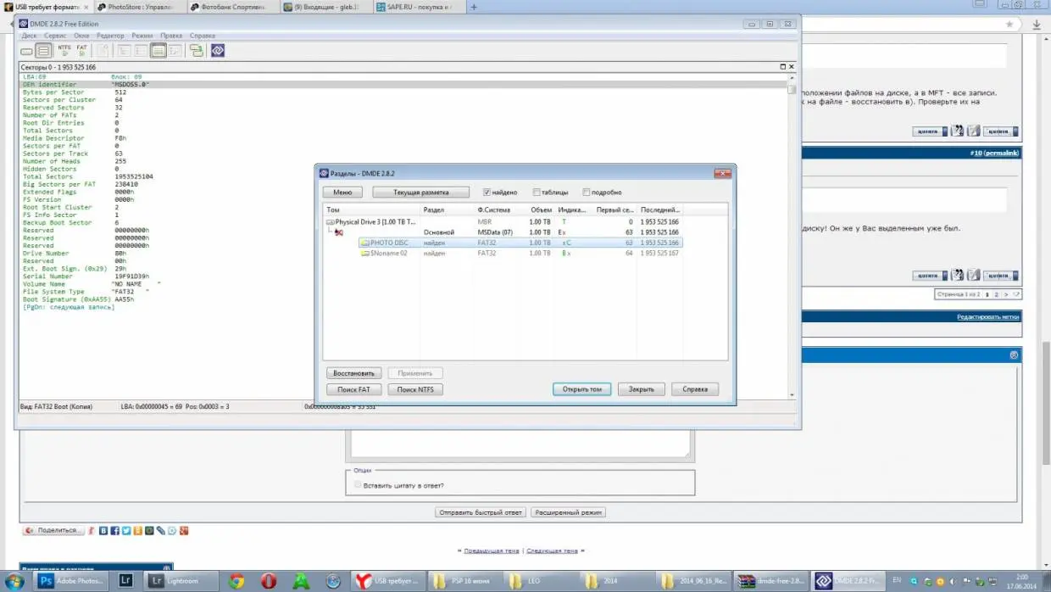Click the Том column header
The height and width of the screenshot is (592, 1051).
pyautogui.click(x=372, y=209)
